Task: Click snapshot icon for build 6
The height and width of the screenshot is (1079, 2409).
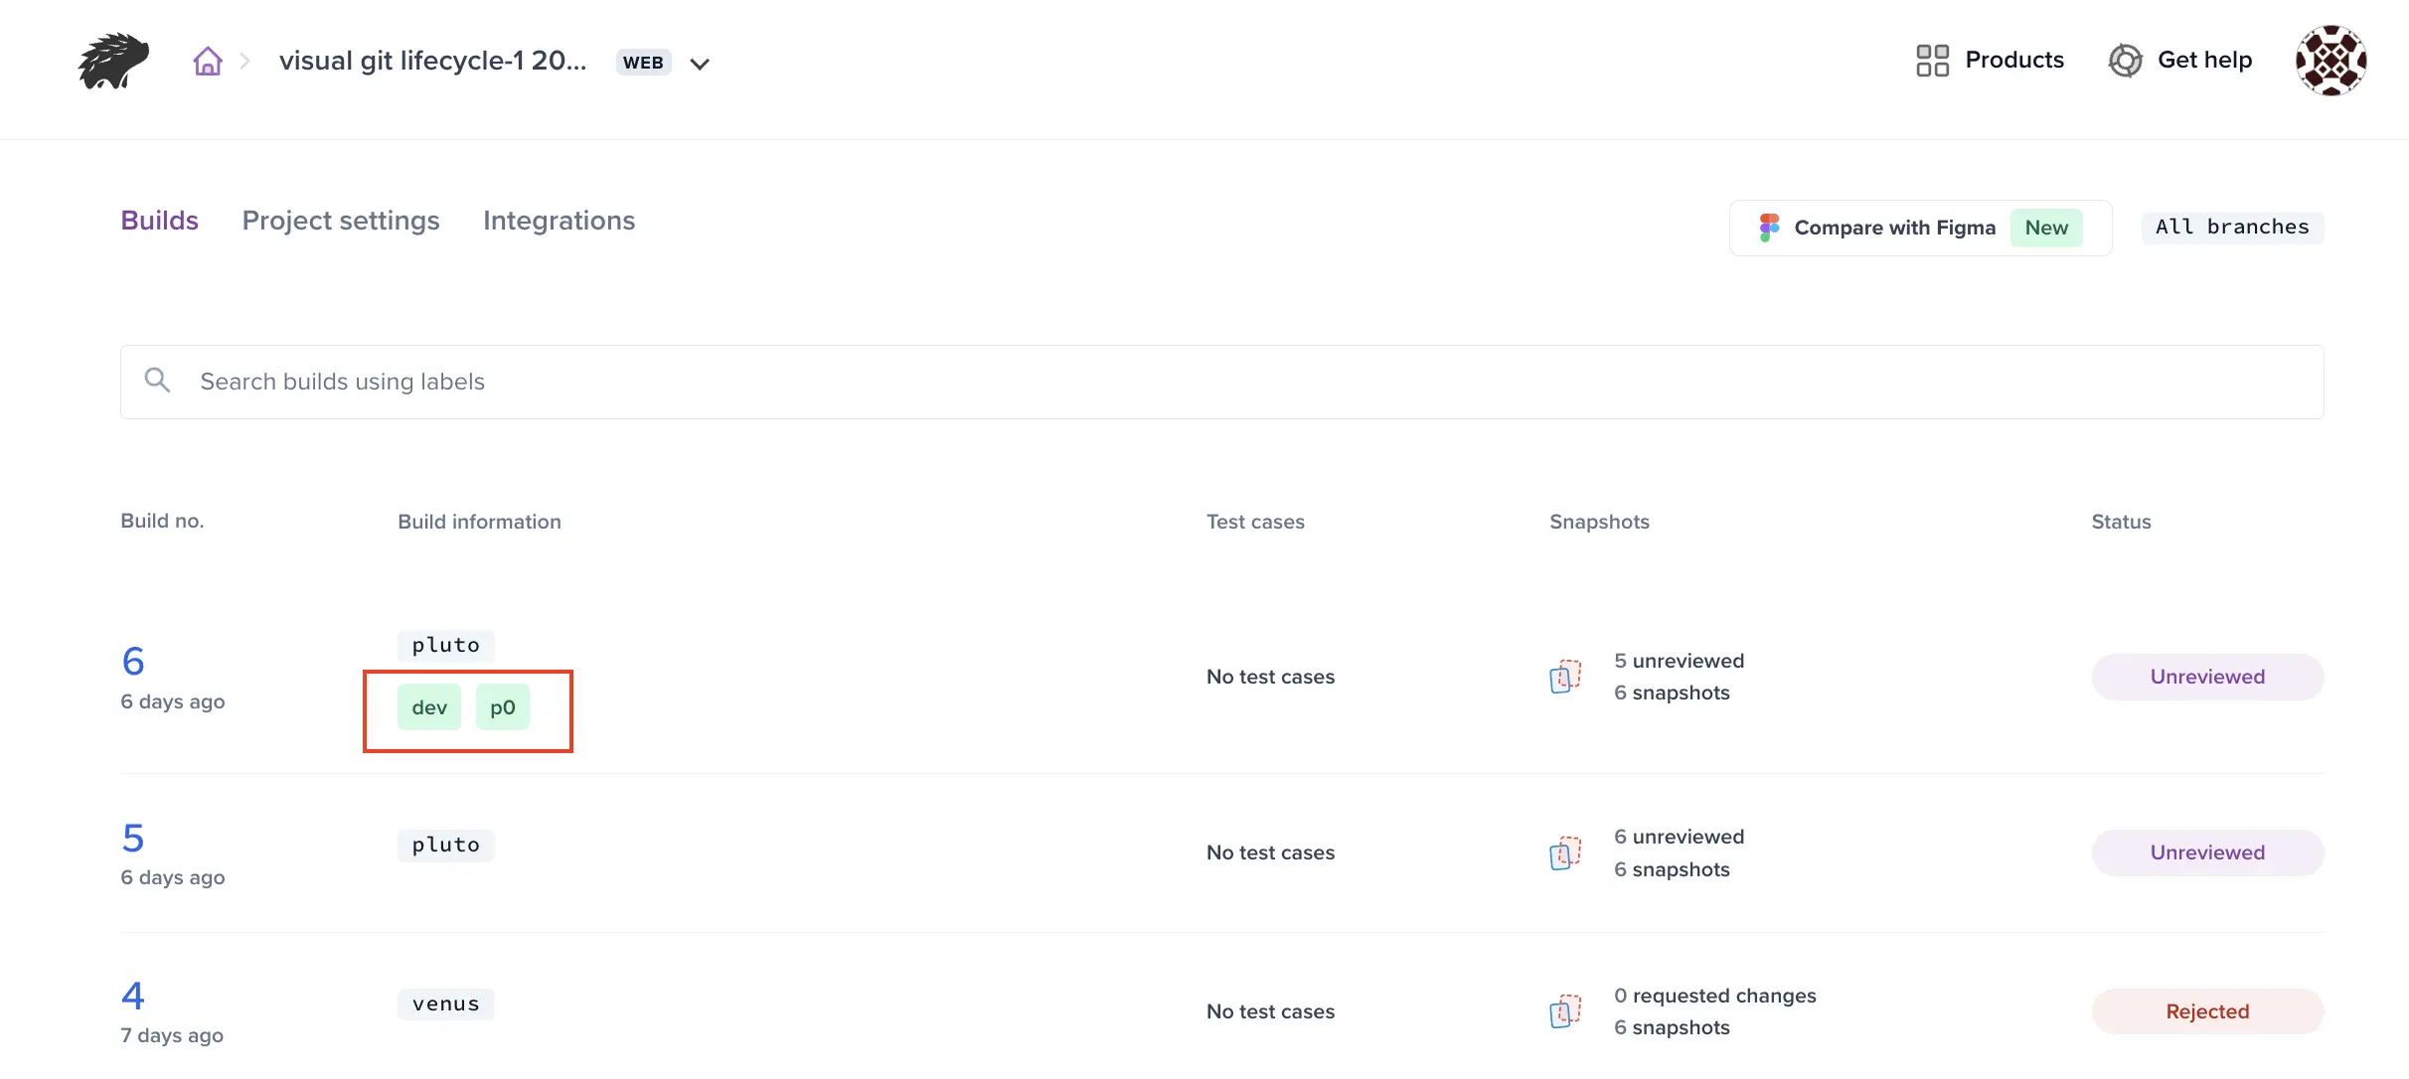Action: pyautogui.click(x=1565, y=677)
